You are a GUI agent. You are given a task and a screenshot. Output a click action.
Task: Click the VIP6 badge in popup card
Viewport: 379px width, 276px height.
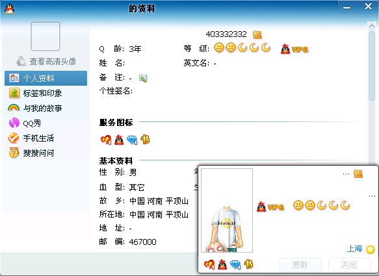click(270, 207)
